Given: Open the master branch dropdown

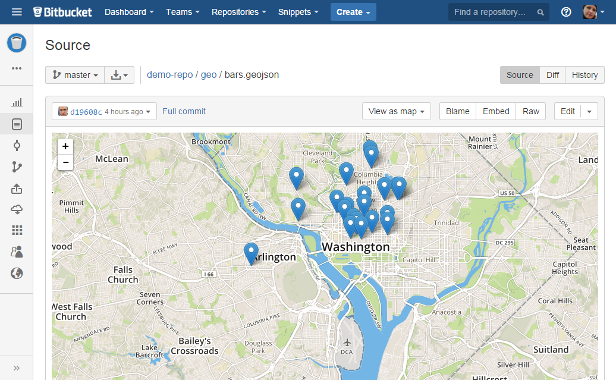Looking at the screenshot, I should point(75,75).
